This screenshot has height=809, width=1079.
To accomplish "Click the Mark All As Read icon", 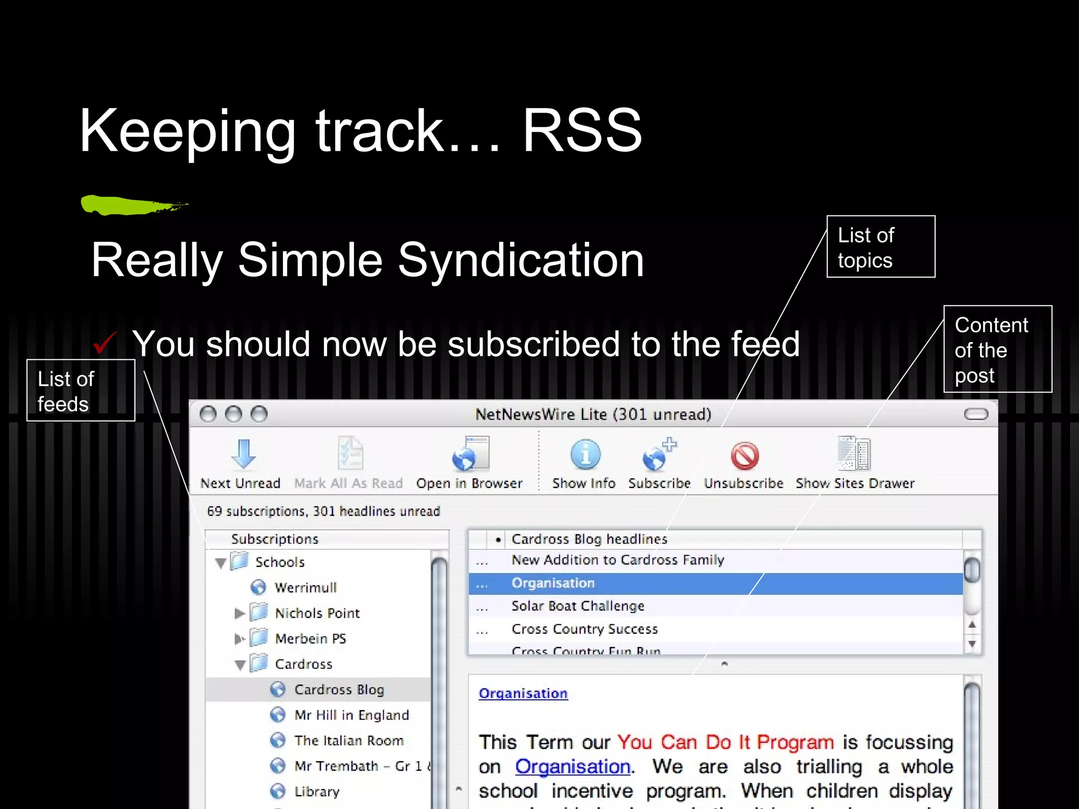I will [x=350, y=454].
